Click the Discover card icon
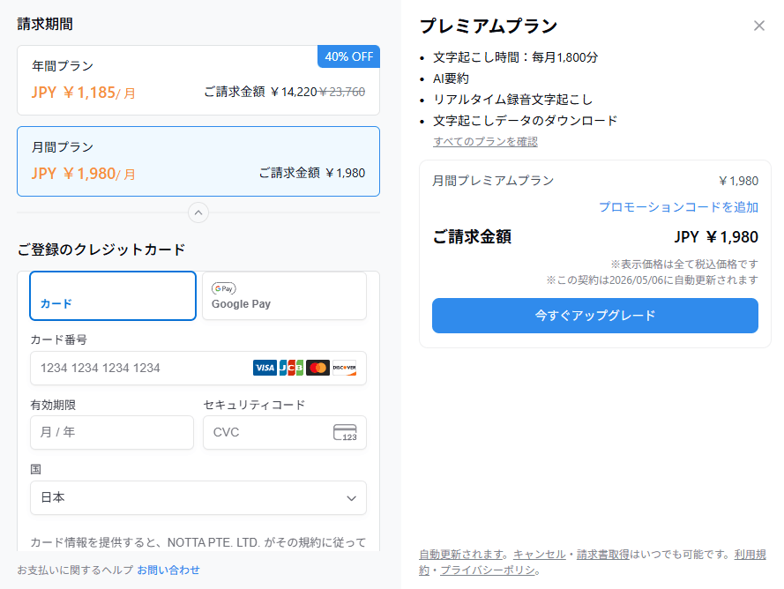This screenshot has width=784, height=589. tap(344, 368)
